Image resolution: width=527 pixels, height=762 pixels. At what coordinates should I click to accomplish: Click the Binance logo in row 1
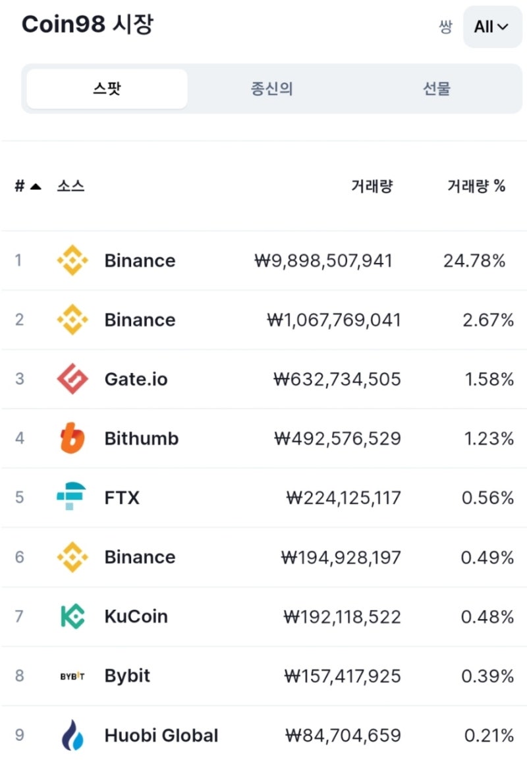(72, 260)
